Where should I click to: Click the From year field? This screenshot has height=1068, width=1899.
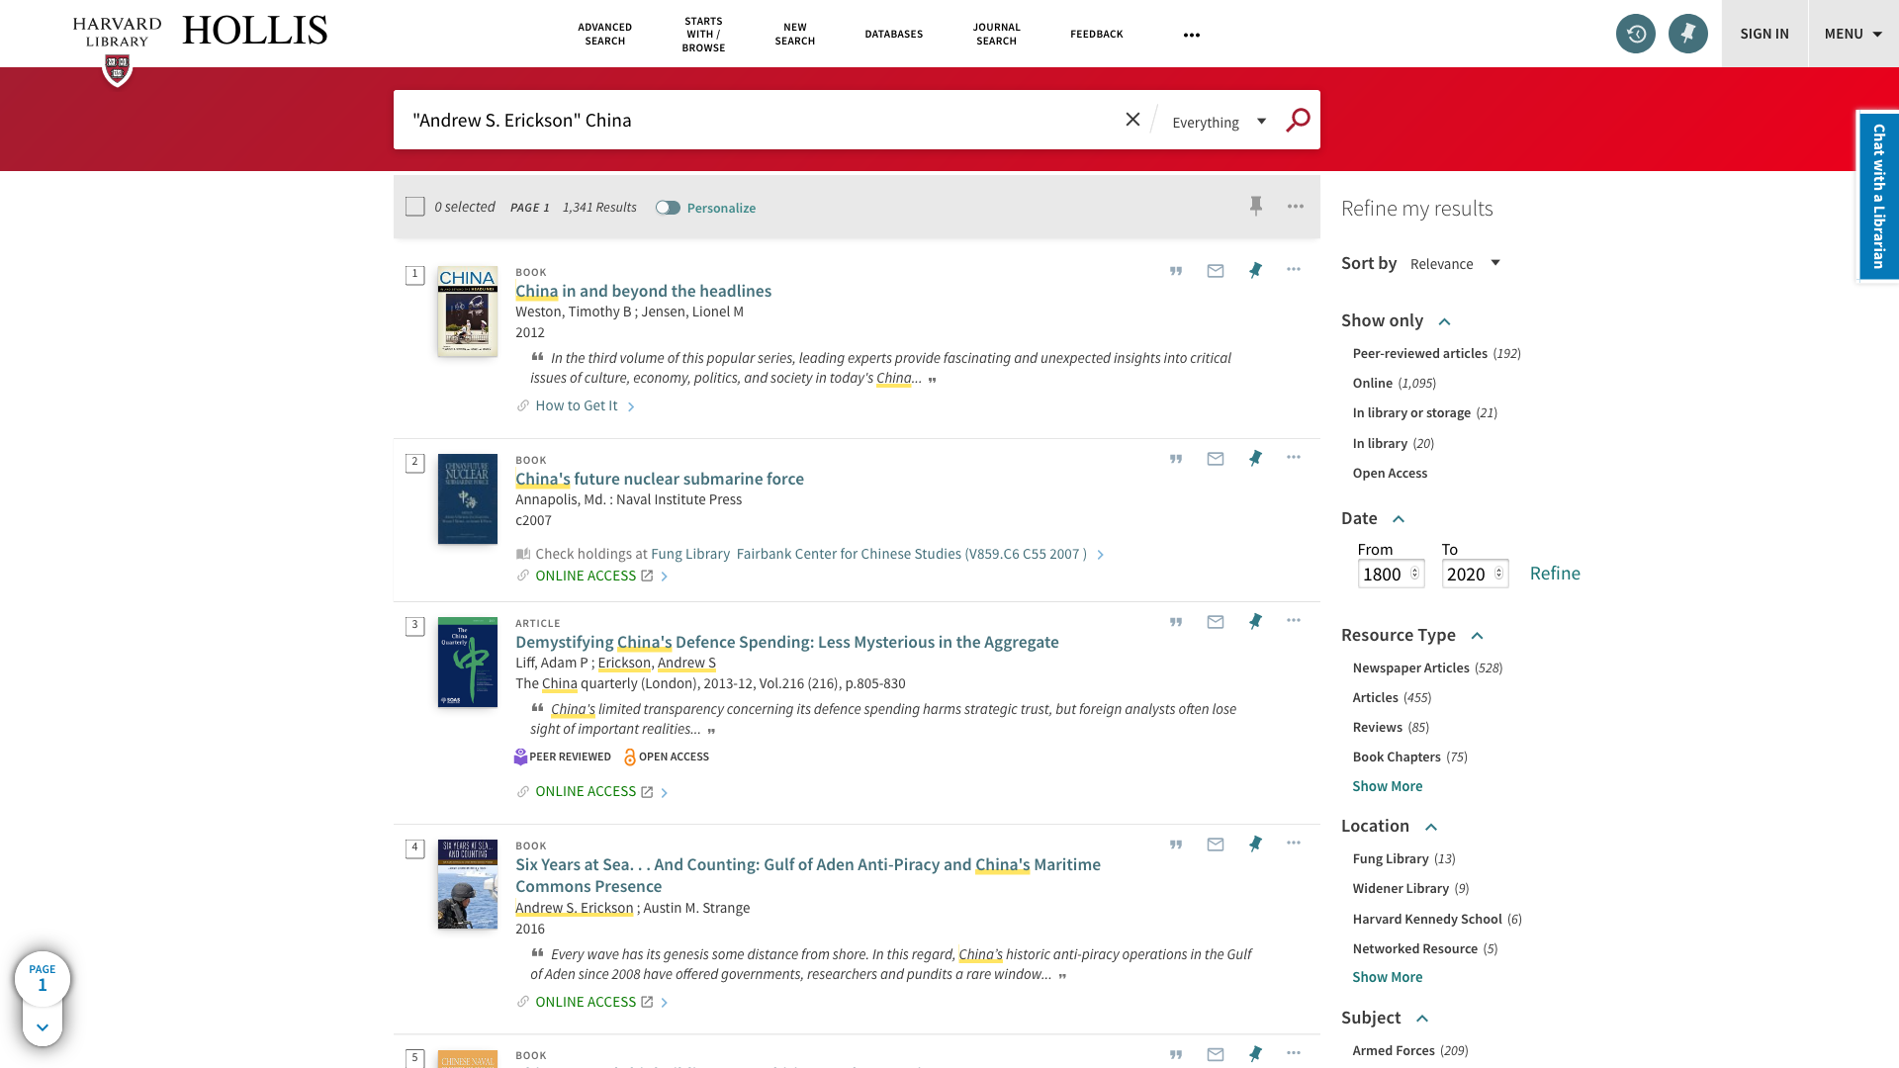[x=1391, y=574]
